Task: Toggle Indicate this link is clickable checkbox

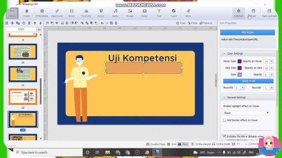Action: click(224, 136)
